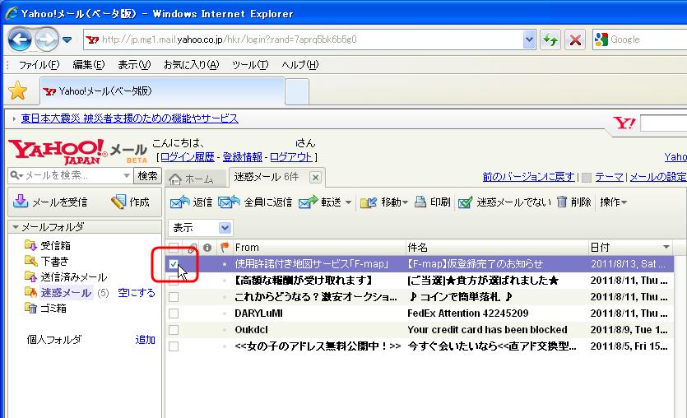This screenshot has width=687, height=418.
Task: Open the ゴミ箱 folder
Action: tap(46, 309)
